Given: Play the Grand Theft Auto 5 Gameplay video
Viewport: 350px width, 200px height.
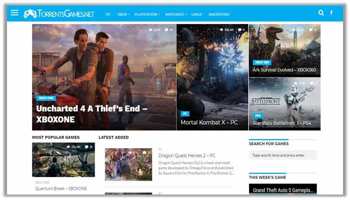Looking at the screenshot, I should [x=283, y=190].
